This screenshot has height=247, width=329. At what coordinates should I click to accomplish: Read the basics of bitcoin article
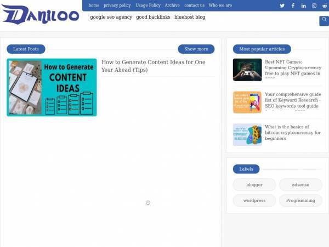pyautogui.click(x=293, y=132)
